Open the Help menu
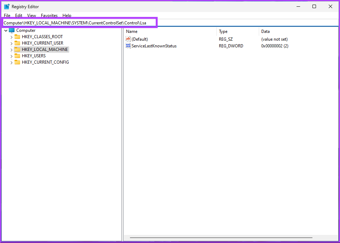 [67, 16]
